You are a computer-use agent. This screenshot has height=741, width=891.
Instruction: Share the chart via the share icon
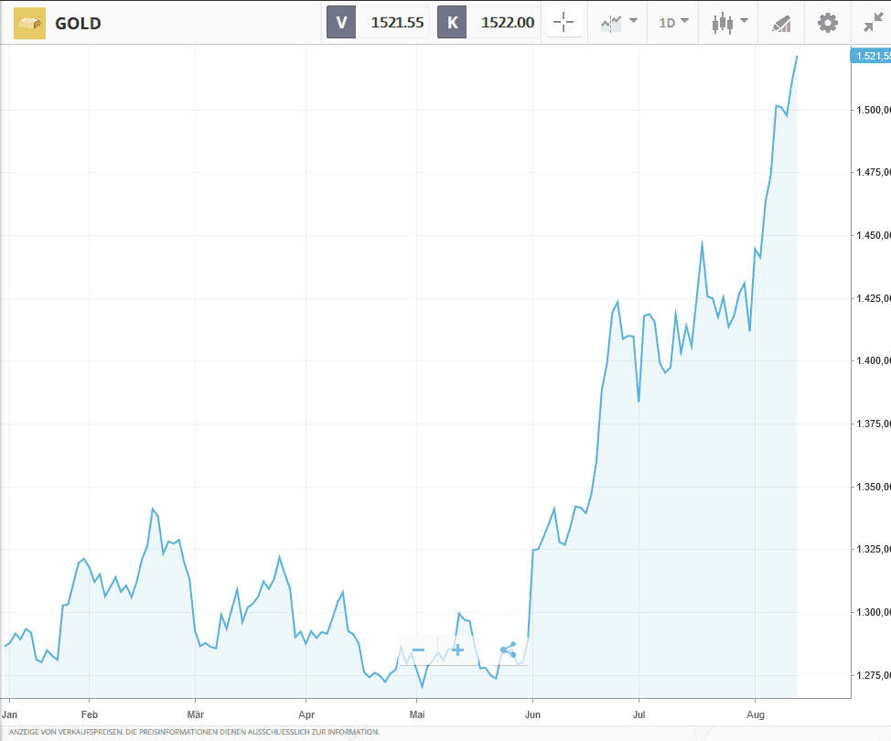(x=509, y=650)
